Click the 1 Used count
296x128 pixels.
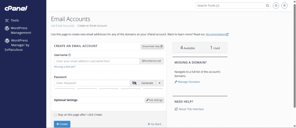pyautogui.click(x=215, y=48)
